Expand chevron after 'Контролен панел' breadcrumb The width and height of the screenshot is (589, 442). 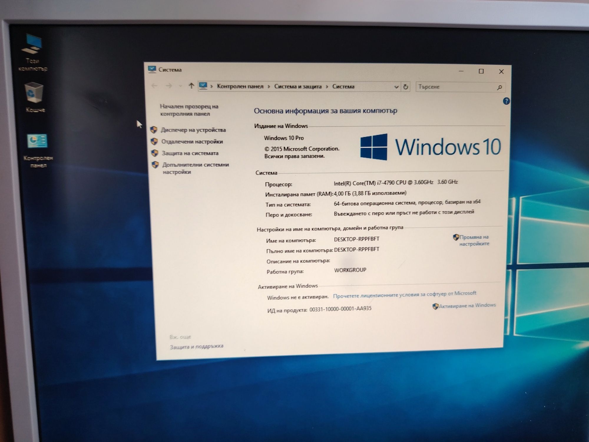269,87
